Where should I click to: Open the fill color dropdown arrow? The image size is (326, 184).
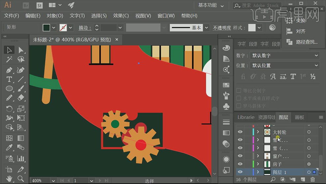click(x=54, y=27)
